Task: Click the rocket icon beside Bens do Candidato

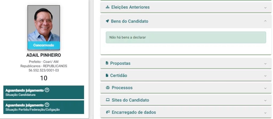Action: coord(107,21)
